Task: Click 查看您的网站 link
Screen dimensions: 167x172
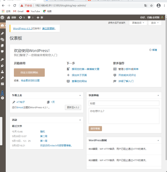Action: (x=79, y=81)
